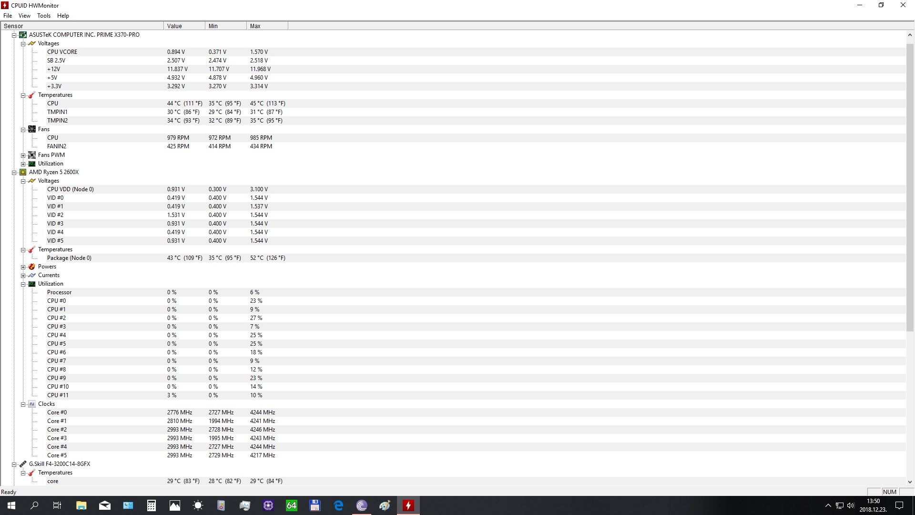Click the voltage icon under AMD Ryzen 5 2600X
This screenshot has height=515, width=915.
(x=32, y=181)
